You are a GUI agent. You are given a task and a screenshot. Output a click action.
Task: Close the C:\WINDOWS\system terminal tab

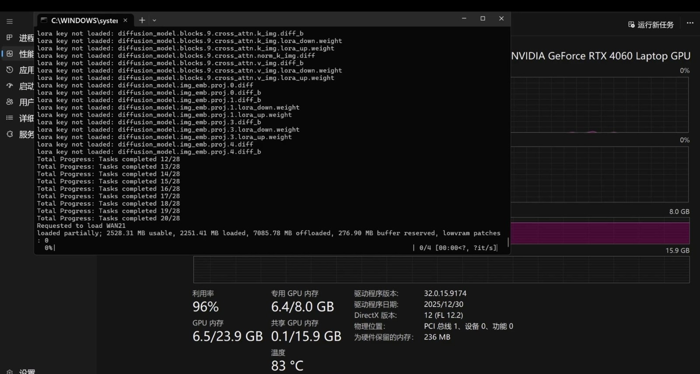coord(126,20)
